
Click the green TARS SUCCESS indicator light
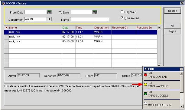click(146, 94)
